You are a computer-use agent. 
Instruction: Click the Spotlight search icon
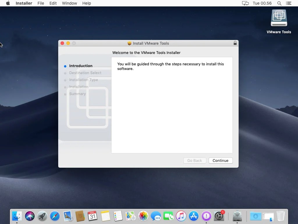pos(279,3)
